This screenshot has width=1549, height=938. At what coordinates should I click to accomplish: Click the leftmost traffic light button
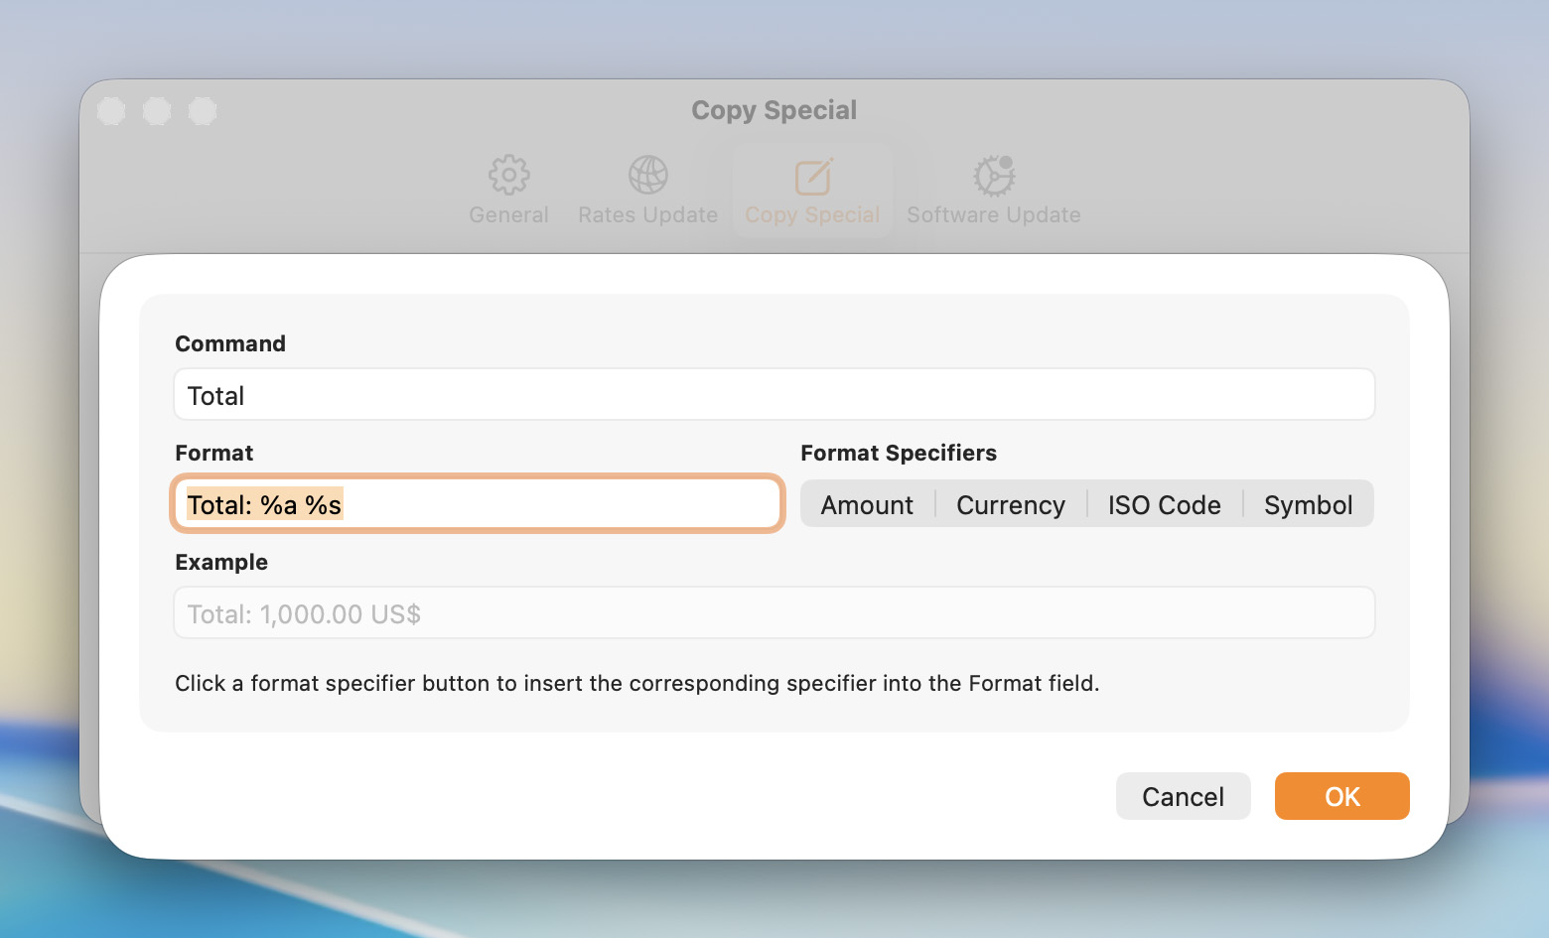tap(111, 110)
